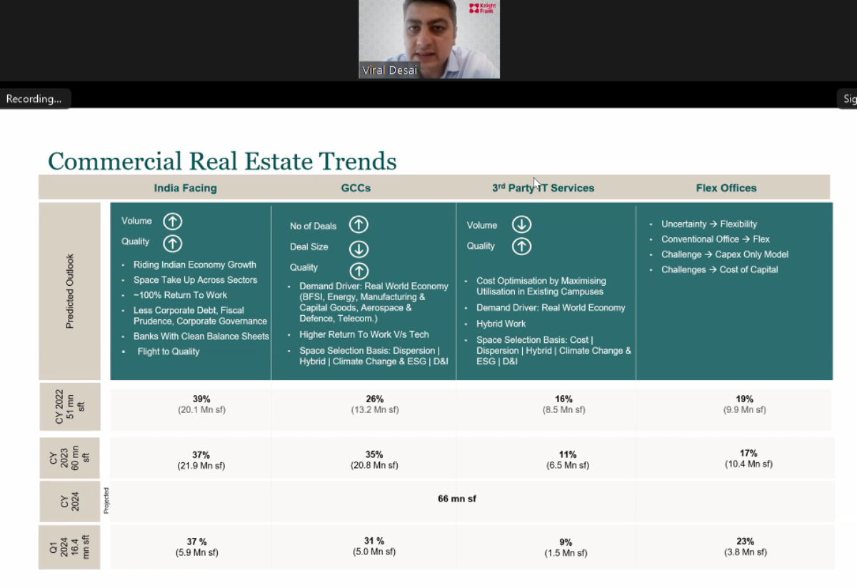Click the Deal Size down-arrow icon
The image size is (857, 588).
point(359,248)
